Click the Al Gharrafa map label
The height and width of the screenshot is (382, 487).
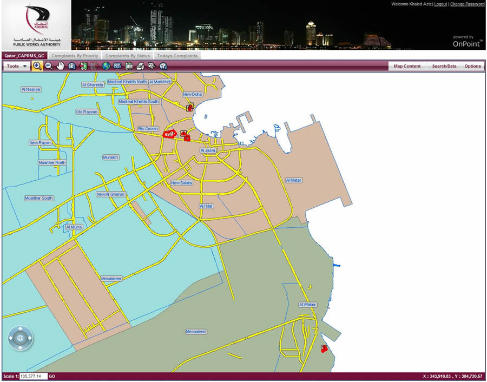click(x=93, y=85)
